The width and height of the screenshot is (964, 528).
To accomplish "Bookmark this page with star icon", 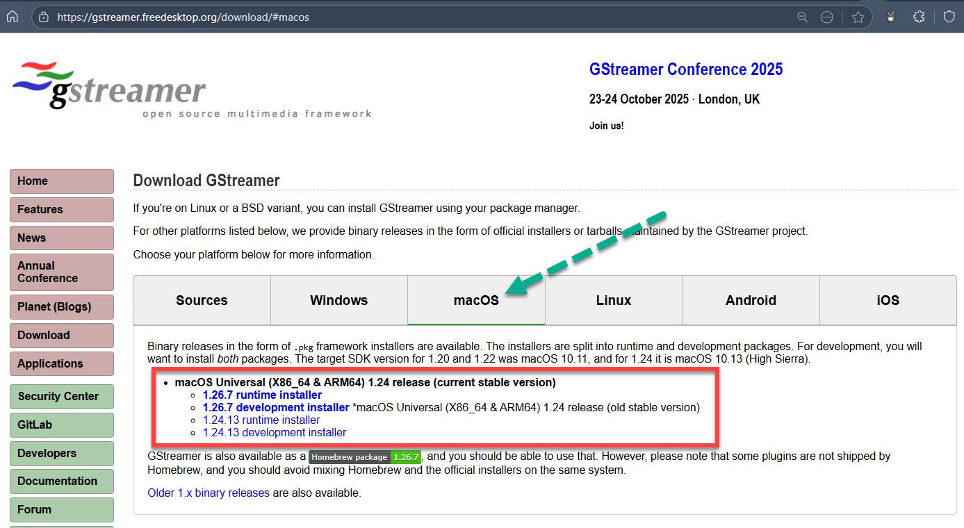I will [x=858, y=17].
